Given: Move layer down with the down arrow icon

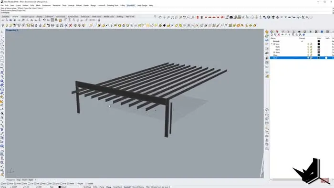Looking at the screenshot, I should click(286, 35).
